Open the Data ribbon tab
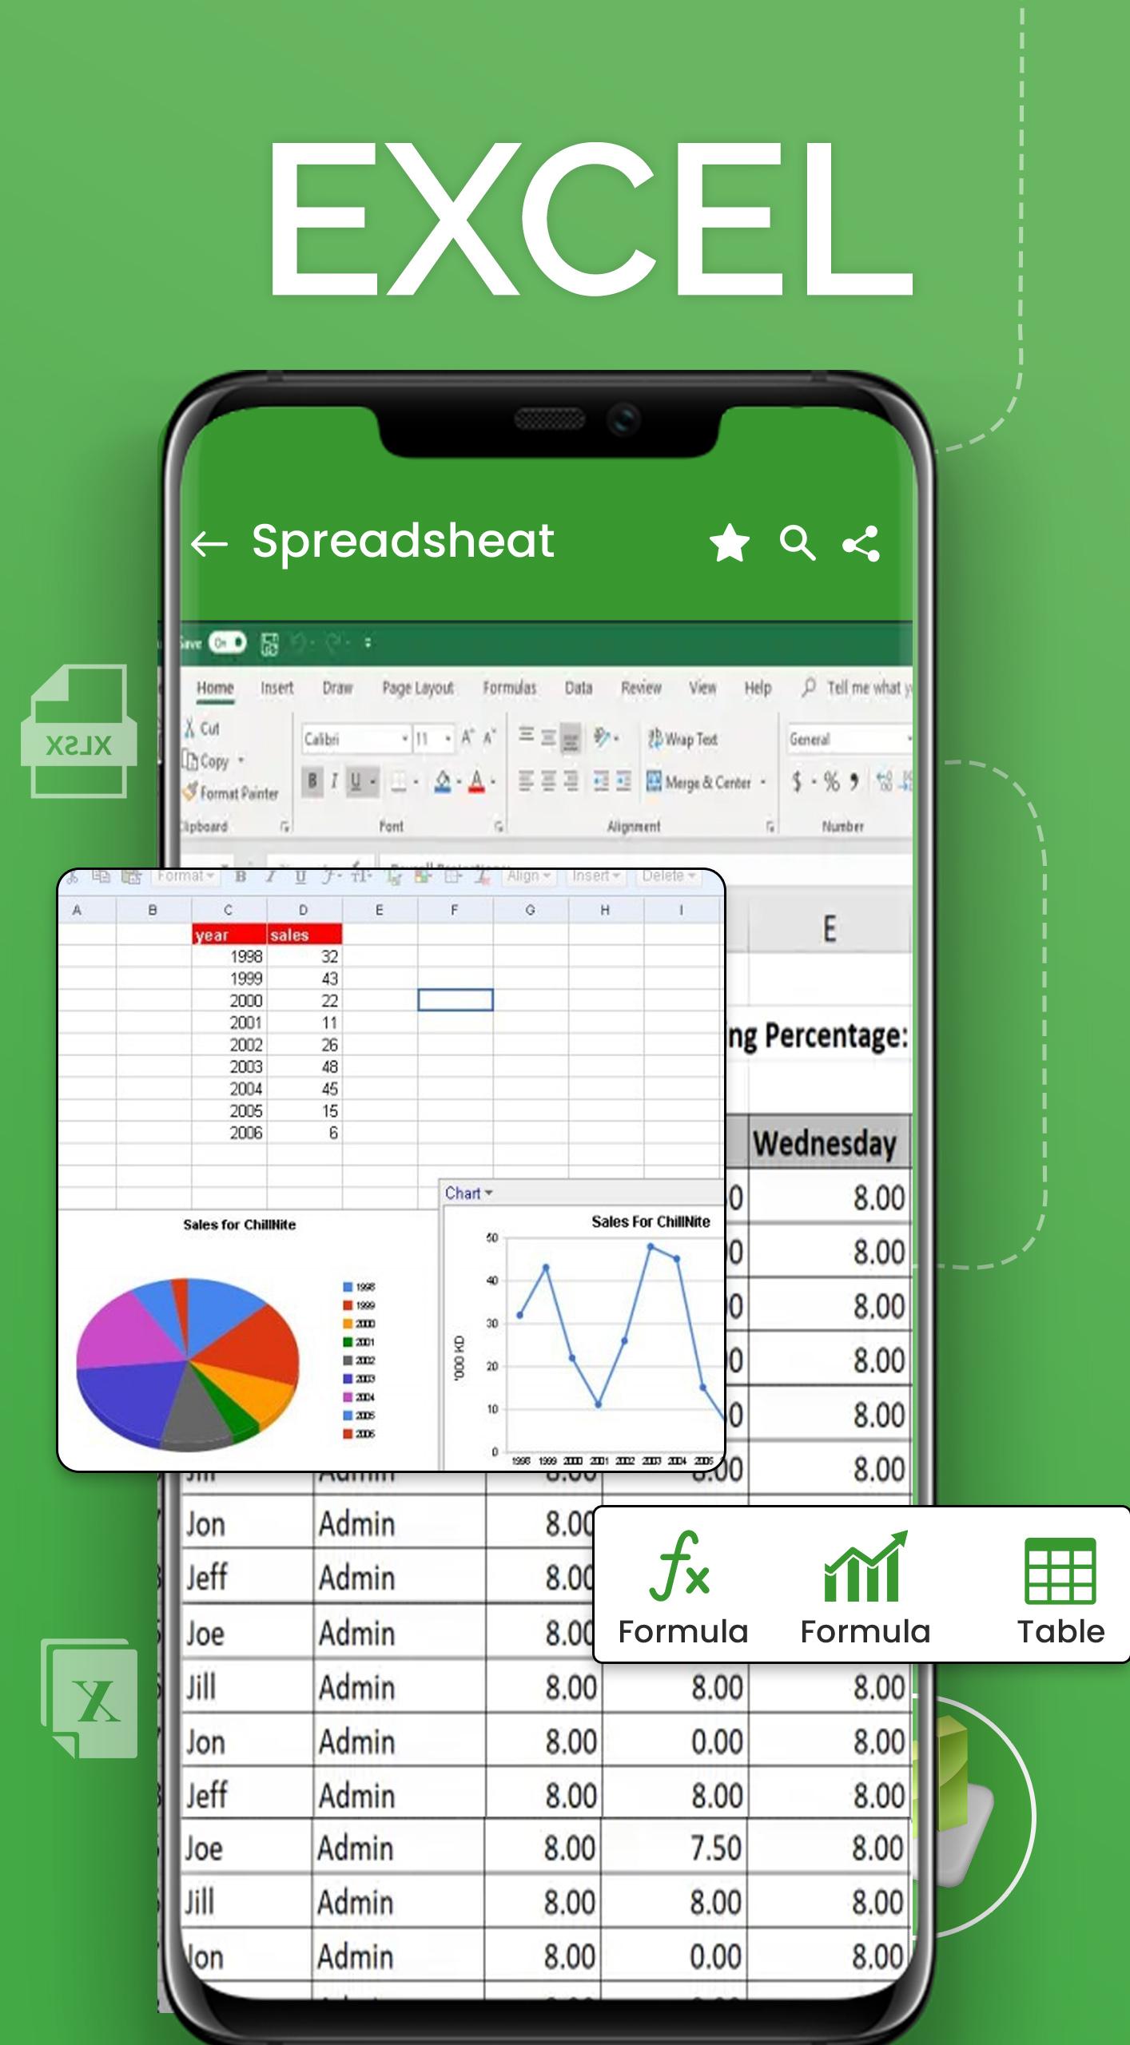The width and height of the screenshot is (1130, 2045). click(x=579, y=688)
